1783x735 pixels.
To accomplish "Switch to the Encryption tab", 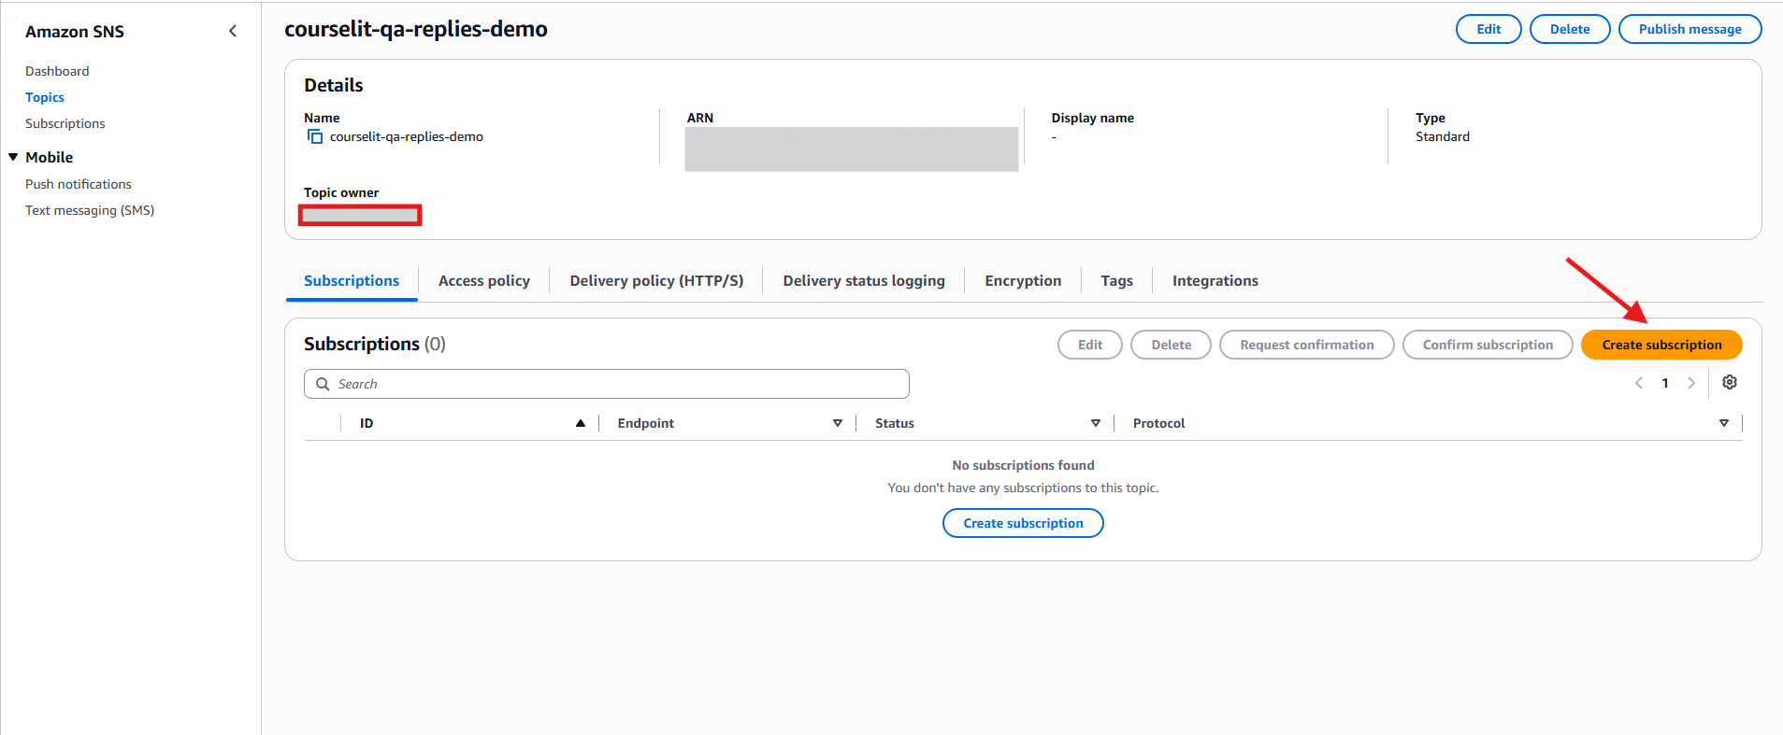I will pos(1023,281).
